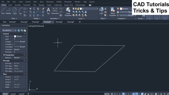Activate the Move tool
The image size is (169, 95).
pyautogui.click(x=30, y=9)
